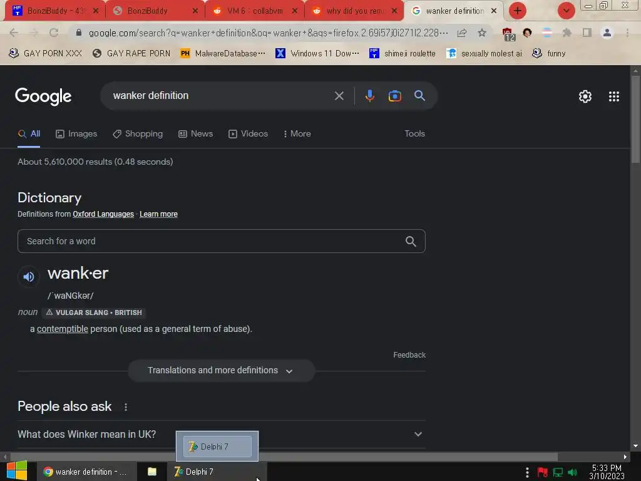Viewport: 641px width, 481px height.
Task: Open Google settings gear
Action: click(x=585, y=96)
